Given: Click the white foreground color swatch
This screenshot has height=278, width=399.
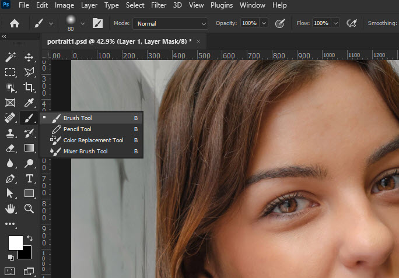Looking at the screenshot, I should pos(16,242).
